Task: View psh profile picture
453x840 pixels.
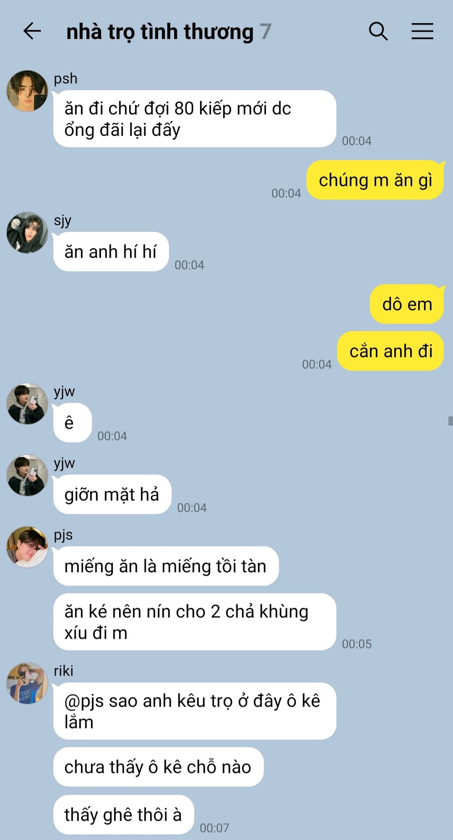Action: coord(27,91)
